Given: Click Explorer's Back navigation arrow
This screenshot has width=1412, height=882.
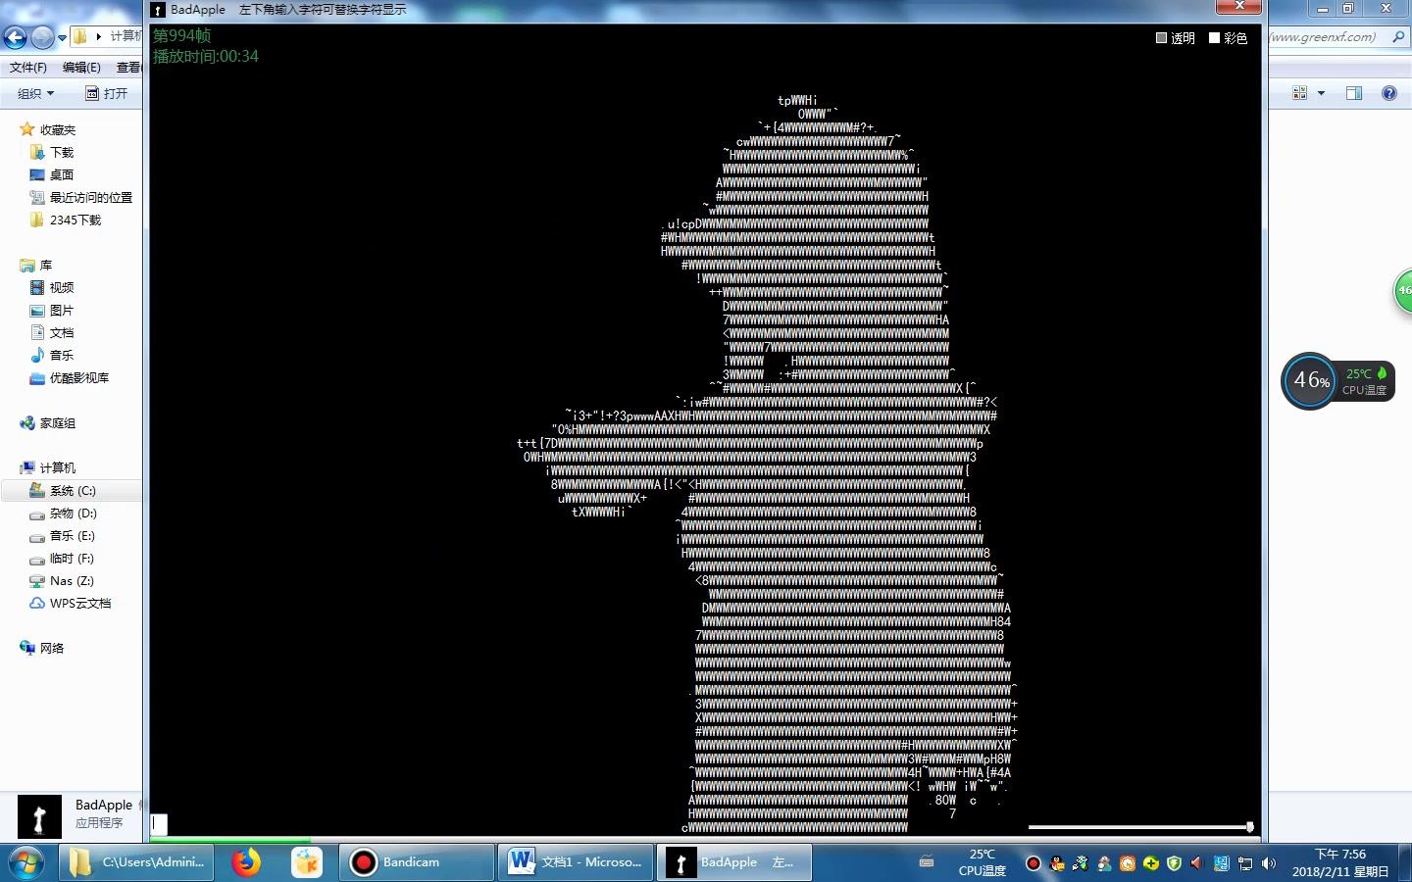Looking at the screenshot, I should pyautogui.click(x=15, y=37).
